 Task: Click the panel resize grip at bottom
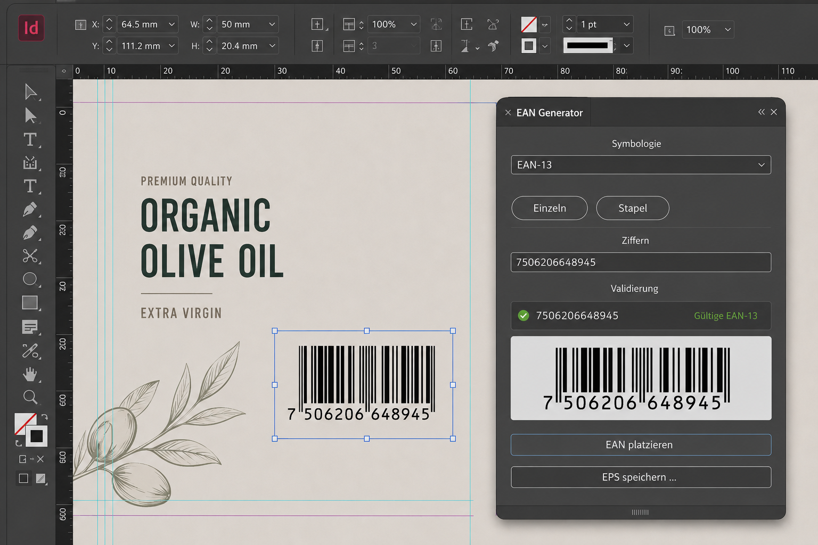click(640, 513)
